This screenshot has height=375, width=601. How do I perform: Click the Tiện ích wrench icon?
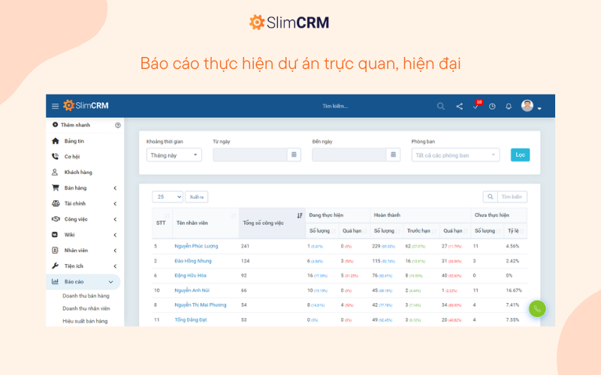click(55, 266)
